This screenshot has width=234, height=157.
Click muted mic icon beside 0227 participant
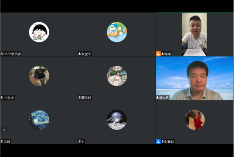(x=2, y=54)
